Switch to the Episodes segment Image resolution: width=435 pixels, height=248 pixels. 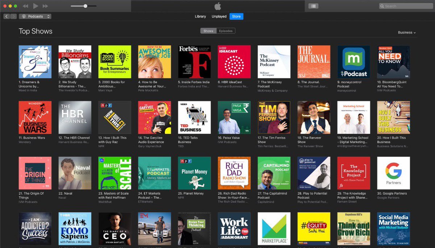[x=225, y=31]
